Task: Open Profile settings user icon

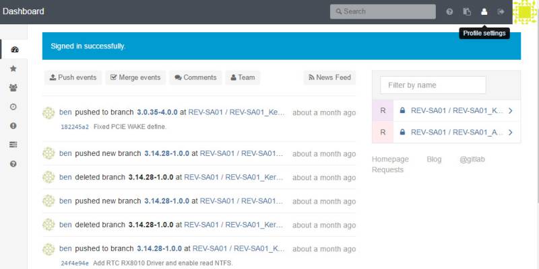Action: click(x=484, y=11)
